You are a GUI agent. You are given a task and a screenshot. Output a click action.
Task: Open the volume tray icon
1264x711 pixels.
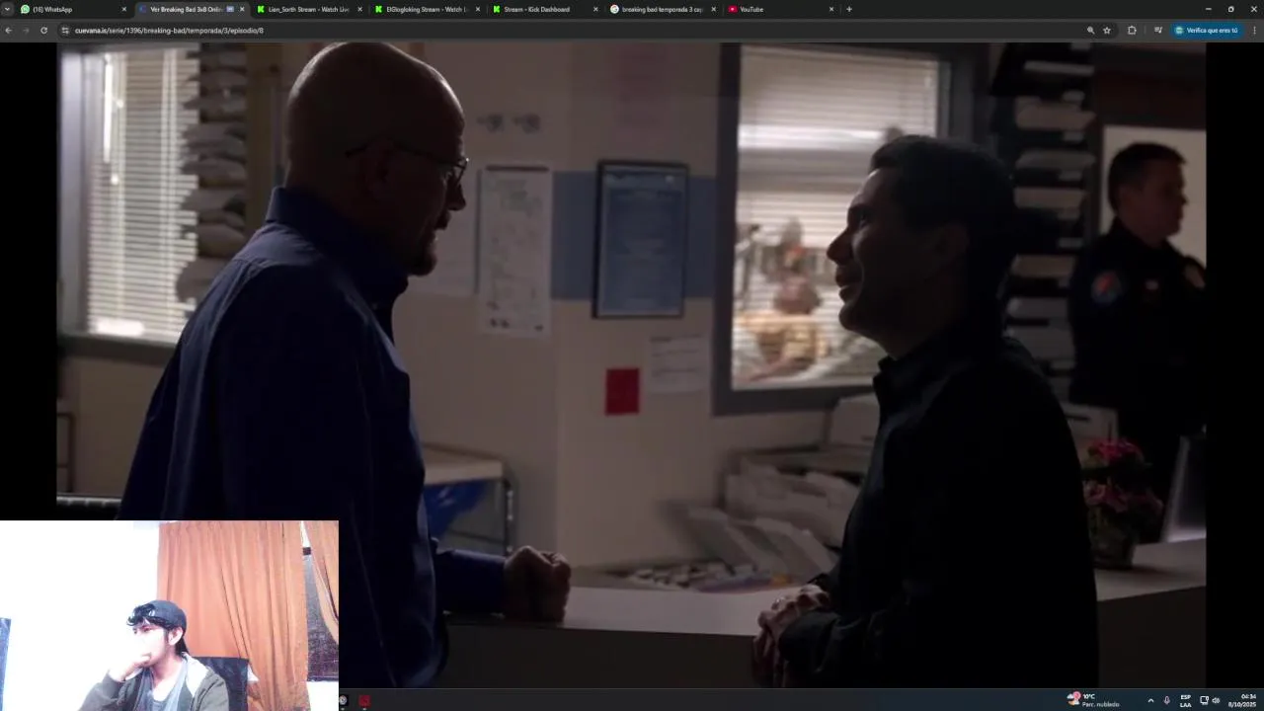click(x=1216, y=700)
